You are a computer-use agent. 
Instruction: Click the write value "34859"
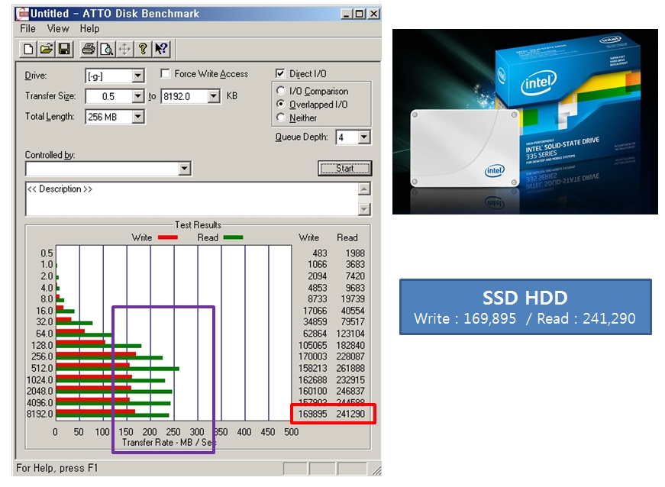tap(315, 321)
